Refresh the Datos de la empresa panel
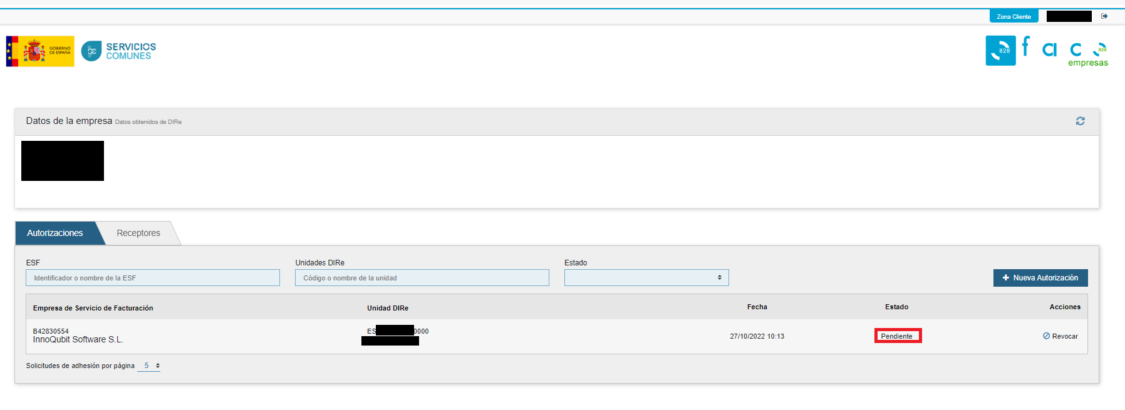The image size is (1125, 410). pyautogui.click(x=1080, y=121)
